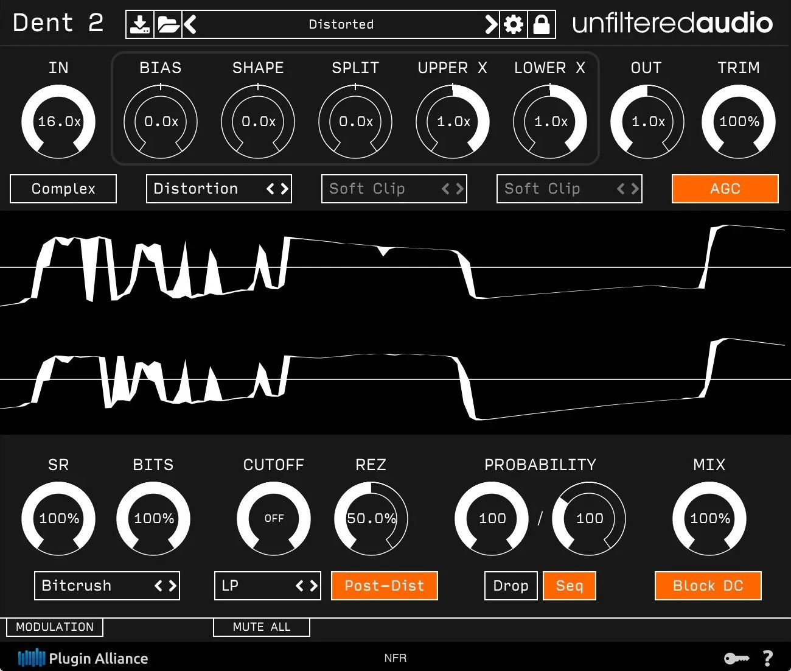The height and width of the screenshot is (671, 791).
Task: Click the OUT knob
Action: click(x=647, y=122)
